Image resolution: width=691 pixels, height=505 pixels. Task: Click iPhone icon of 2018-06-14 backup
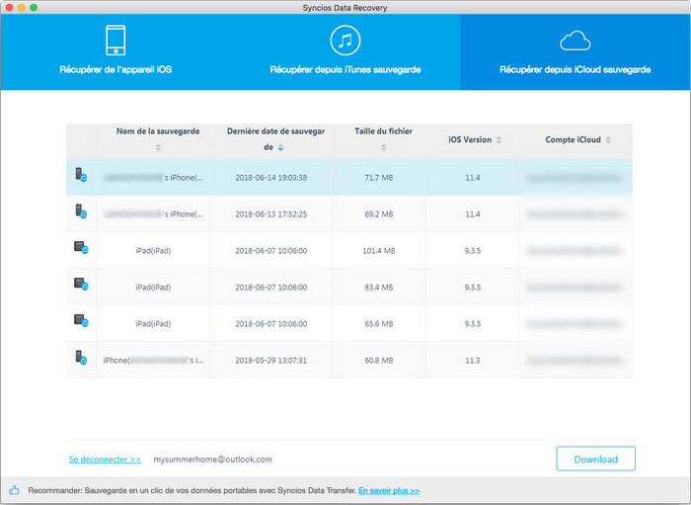(x=81, y=175)
